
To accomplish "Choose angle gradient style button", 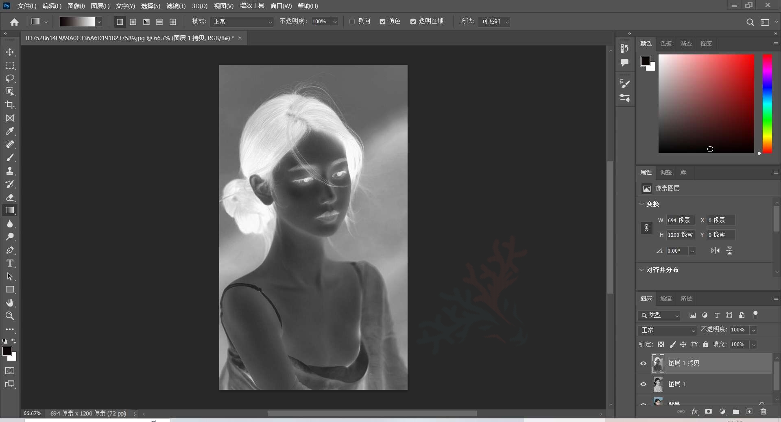I will click(x=146, y=22).
